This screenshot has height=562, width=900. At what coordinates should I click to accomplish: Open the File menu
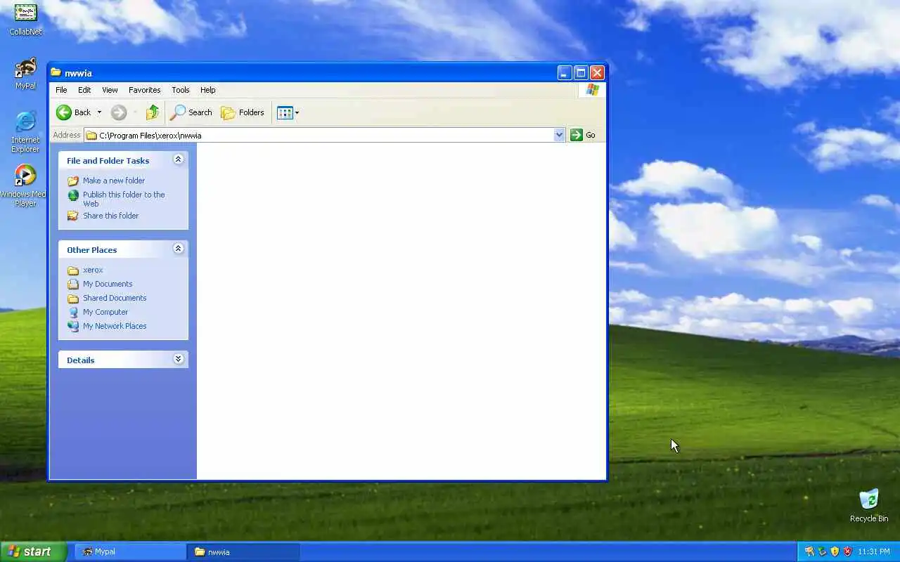coord(61,90)
